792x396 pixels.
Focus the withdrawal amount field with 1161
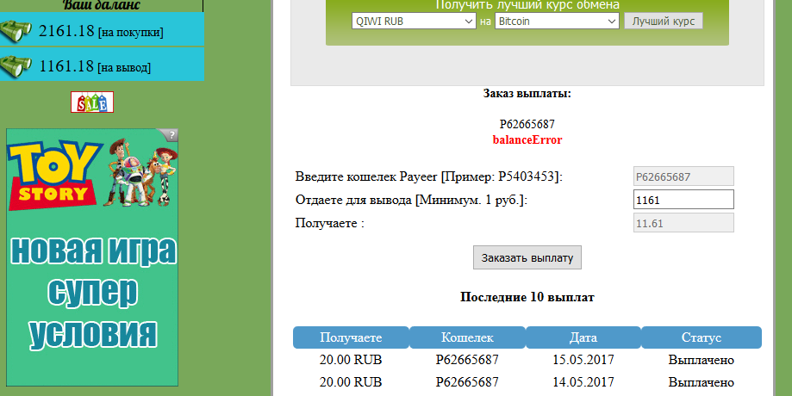coord(683,200)
